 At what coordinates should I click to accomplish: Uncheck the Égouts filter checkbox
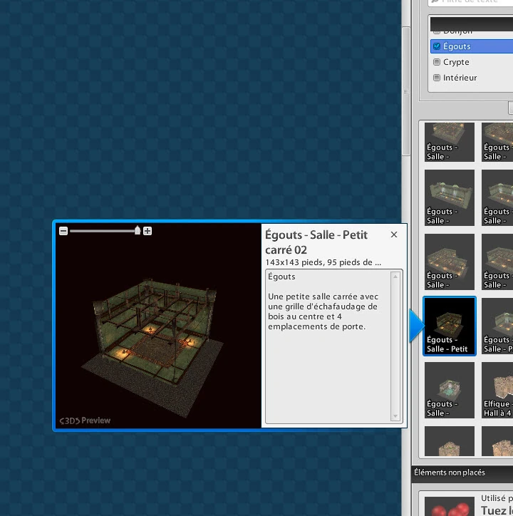[x=437, y=46]
